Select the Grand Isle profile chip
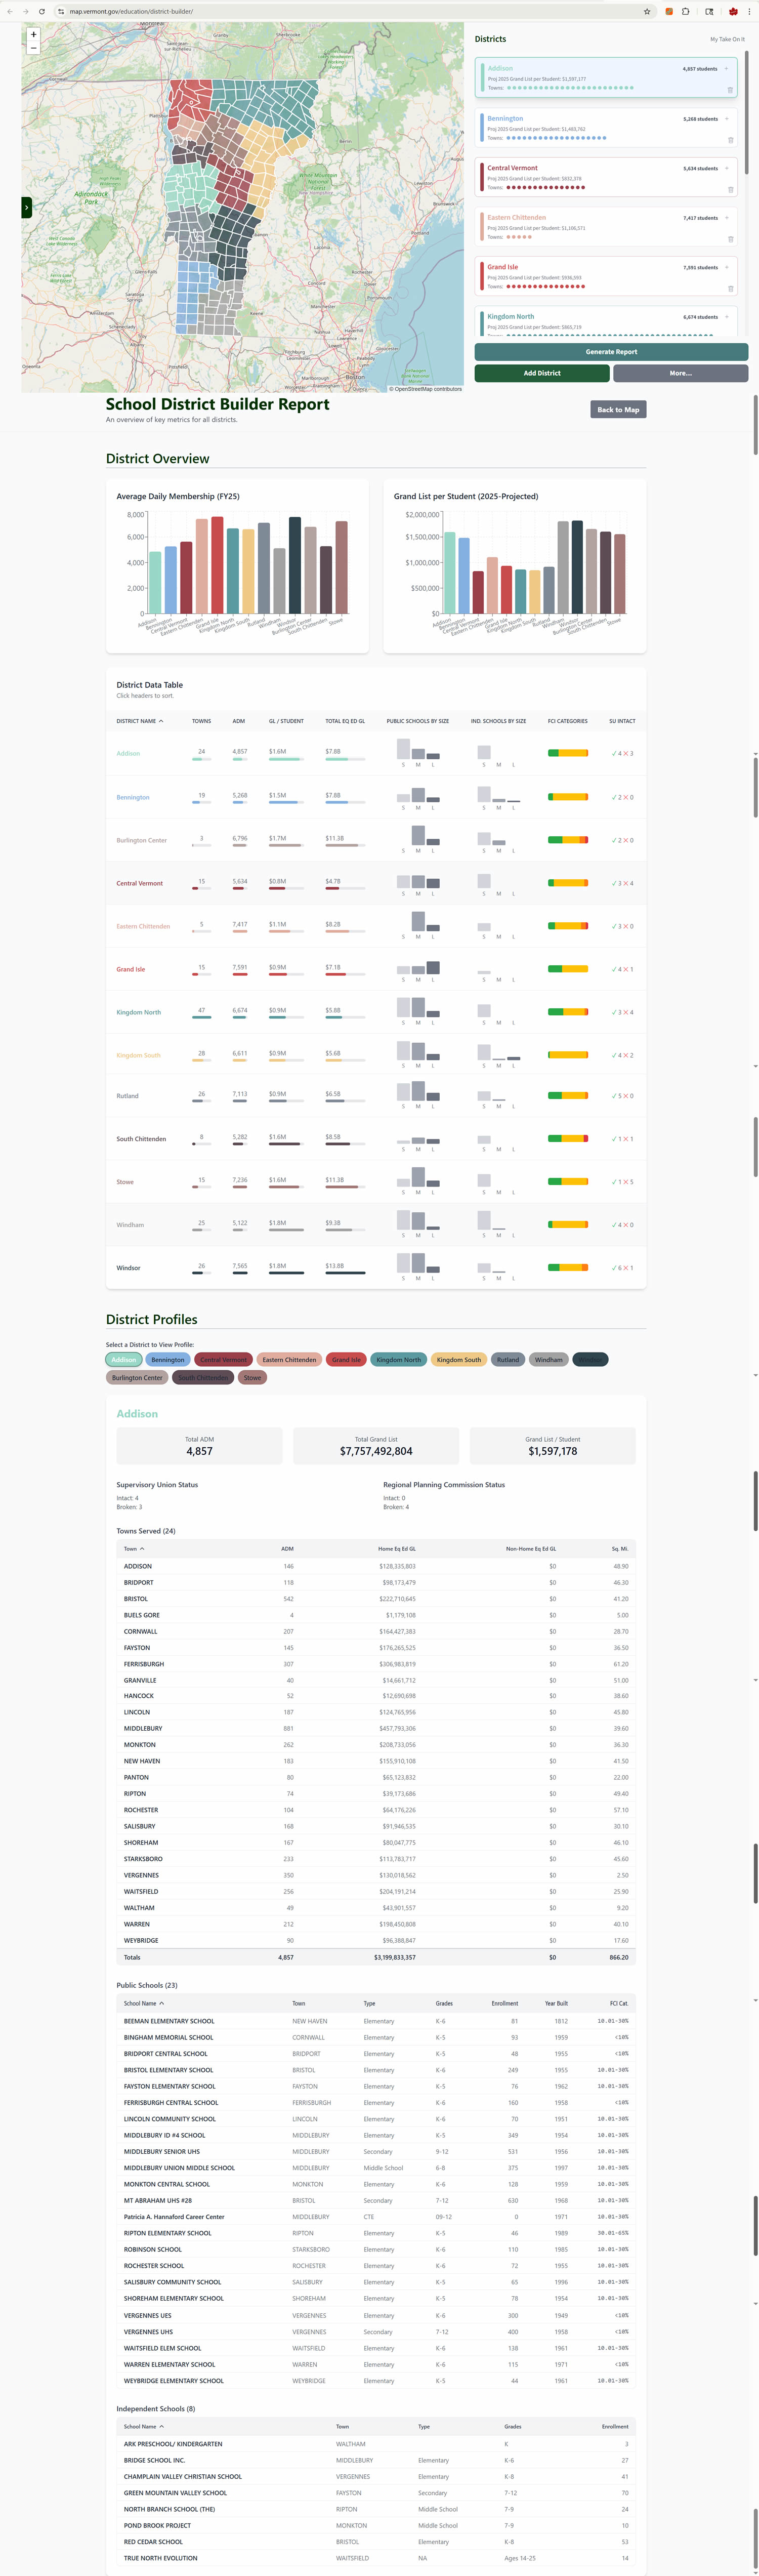The image size is (759, 2576). (346, 1360)
